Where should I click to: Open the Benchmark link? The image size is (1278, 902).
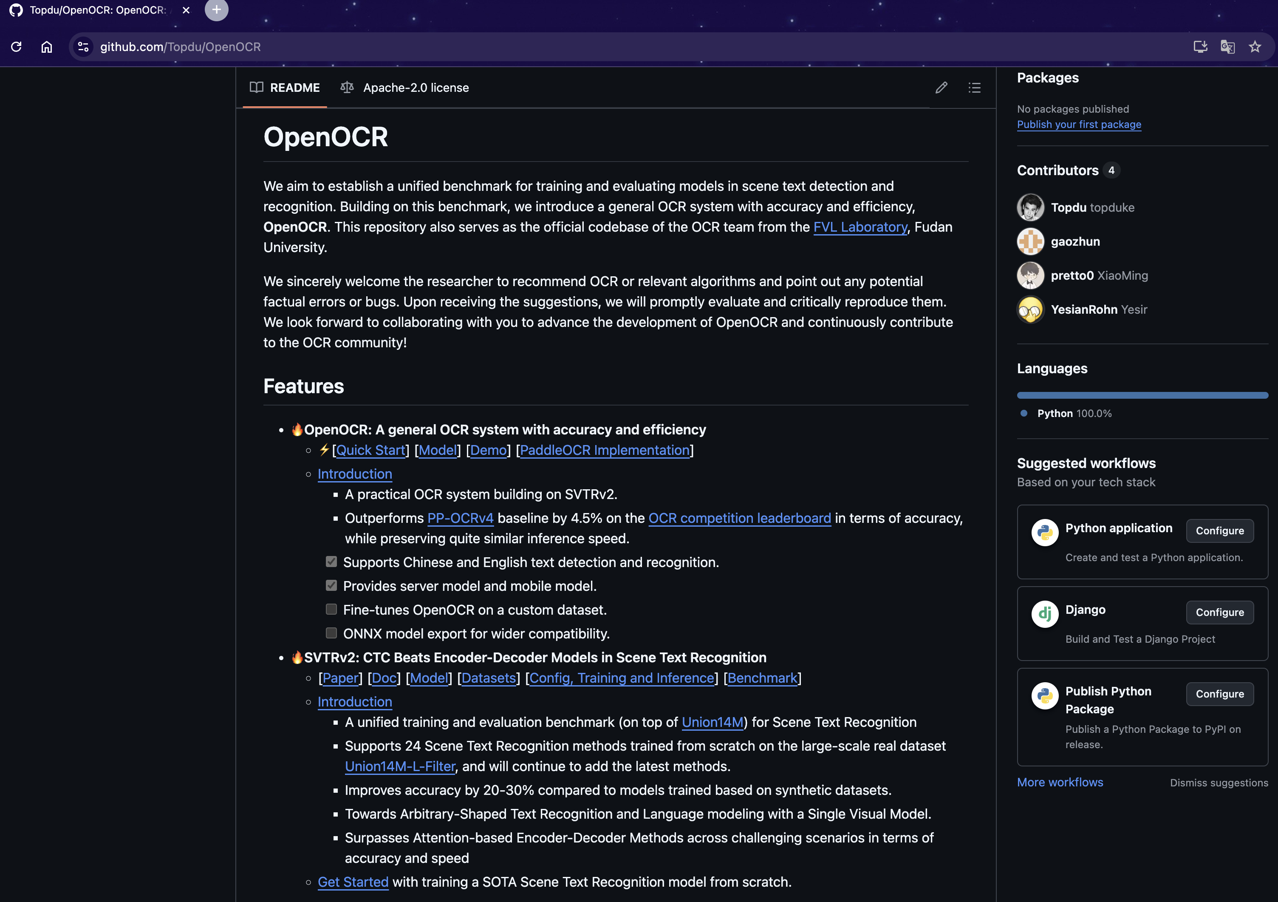763,678
